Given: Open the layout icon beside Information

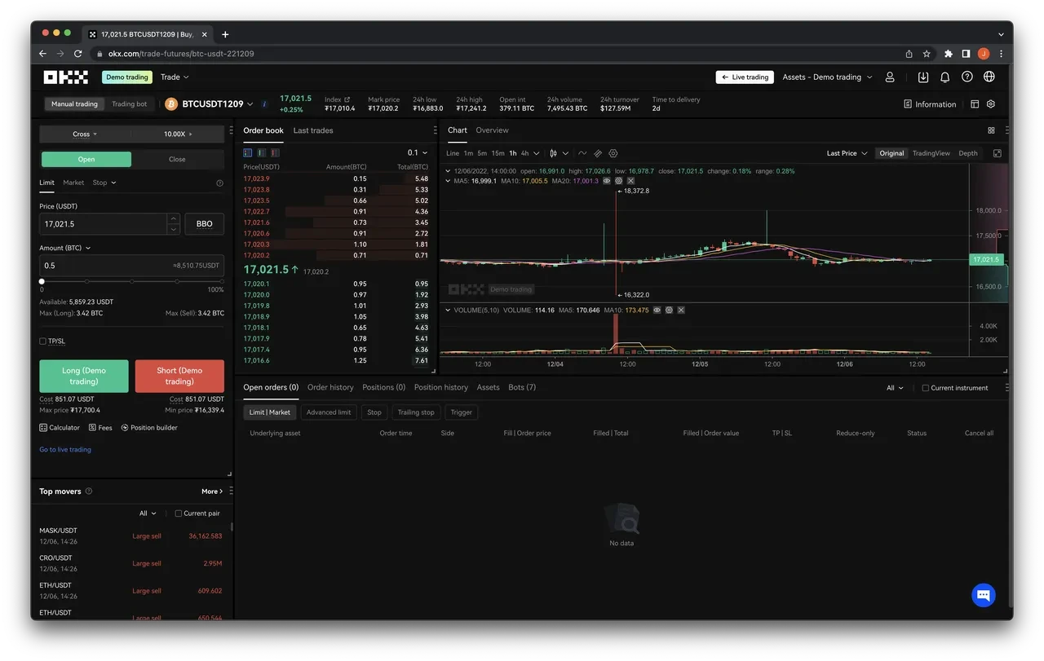Looking at the screenshot, I should coord(975,104).
